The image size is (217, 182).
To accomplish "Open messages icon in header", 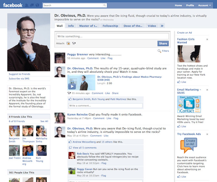I will point(32,5).
